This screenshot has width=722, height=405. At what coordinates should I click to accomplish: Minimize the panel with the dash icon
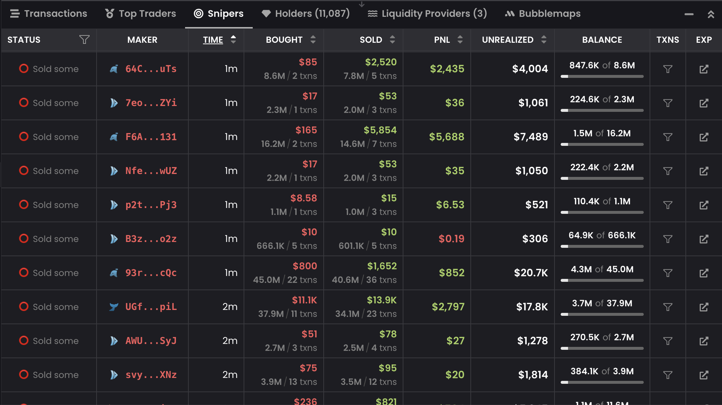(689, 14)
